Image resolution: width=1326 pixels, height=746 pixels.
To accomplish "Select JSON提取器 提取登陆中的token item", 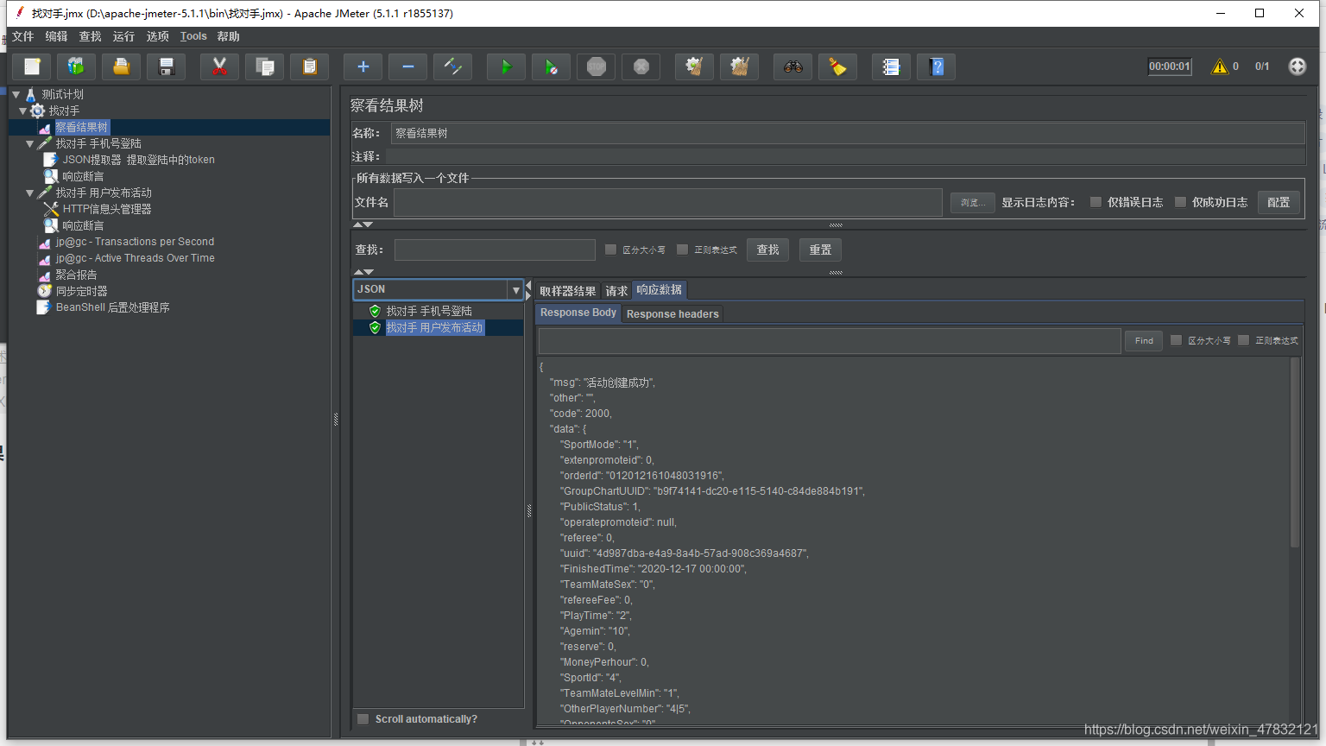I will click(138, 160).
